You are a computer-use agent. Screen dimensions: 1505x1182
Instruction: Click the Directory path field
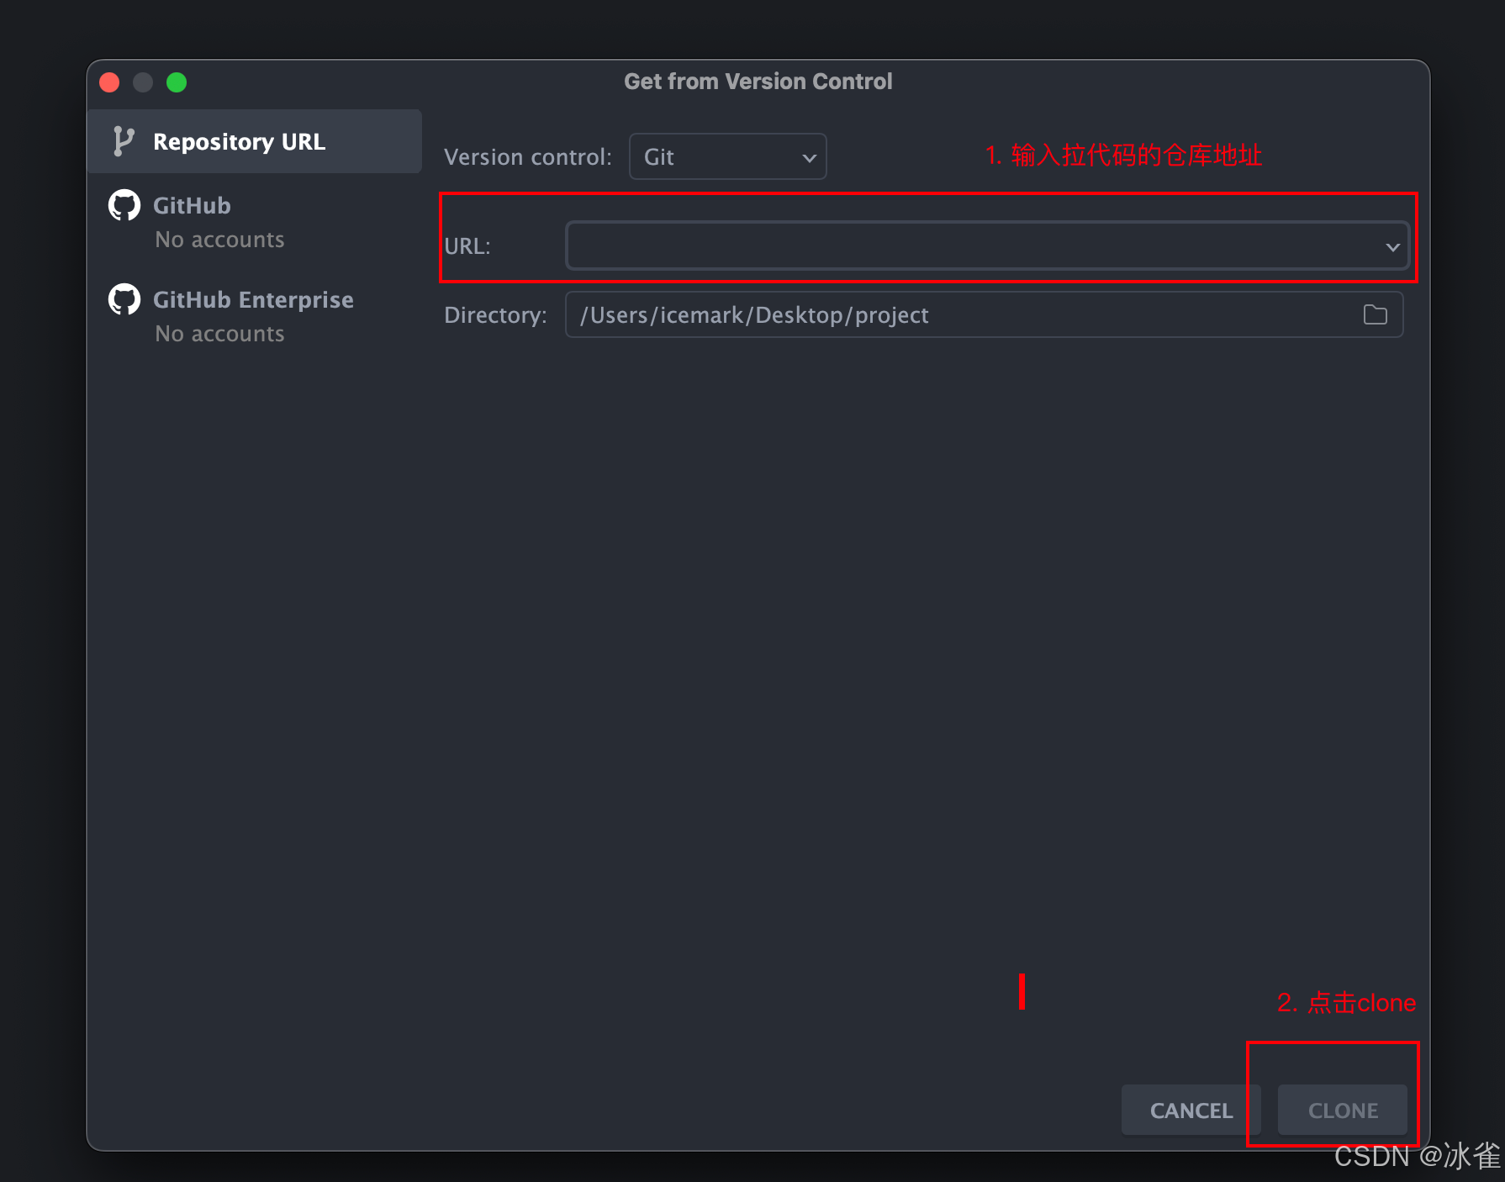984,314
